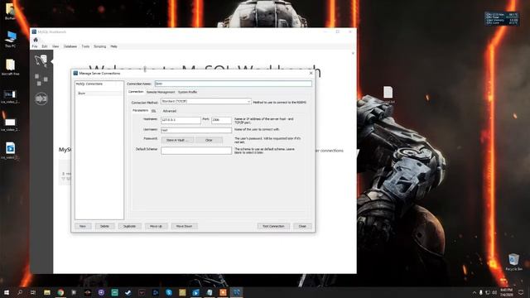Click the password Clear button

coord(209,140)
